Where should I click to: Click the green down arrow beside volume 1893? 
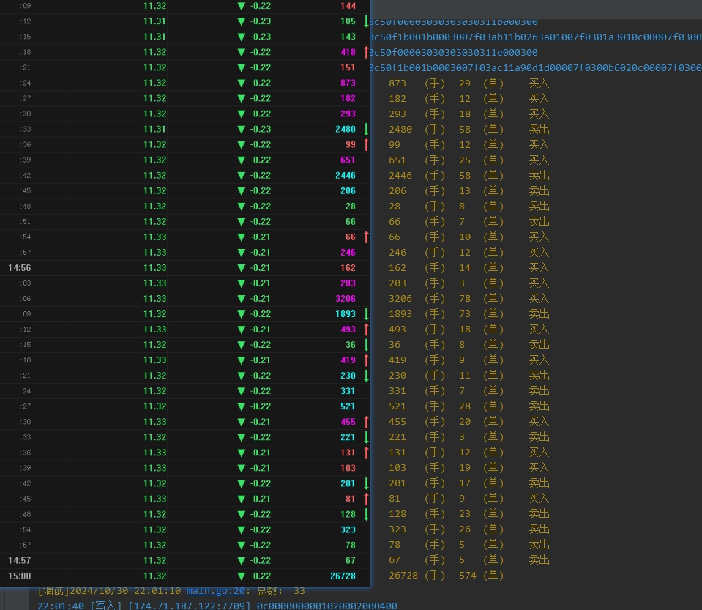[x=366, y=313]
